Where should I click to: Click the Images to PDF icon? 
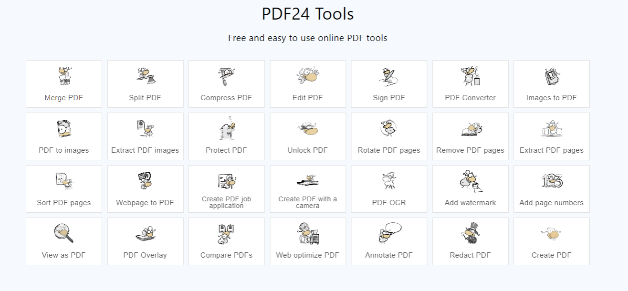pos(552,76)
